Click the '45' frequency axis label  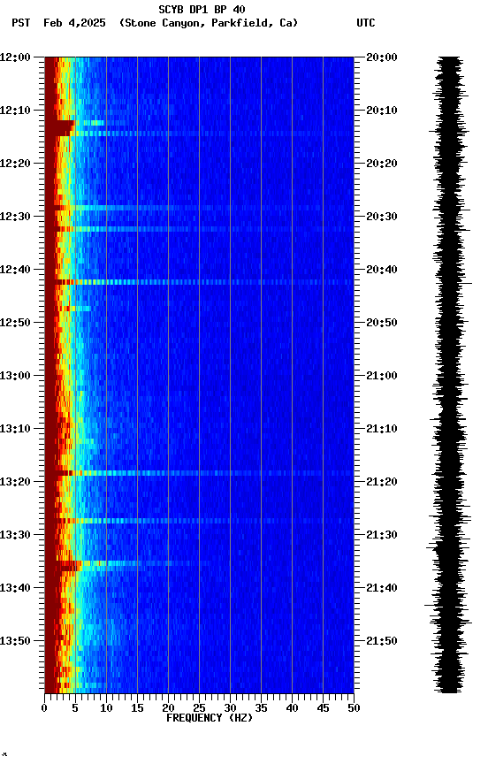point(323,708)
